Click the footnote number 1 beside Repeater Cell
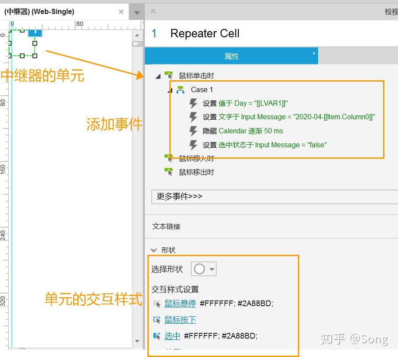The height and width of the screenshot is (357, 398). 154,33
